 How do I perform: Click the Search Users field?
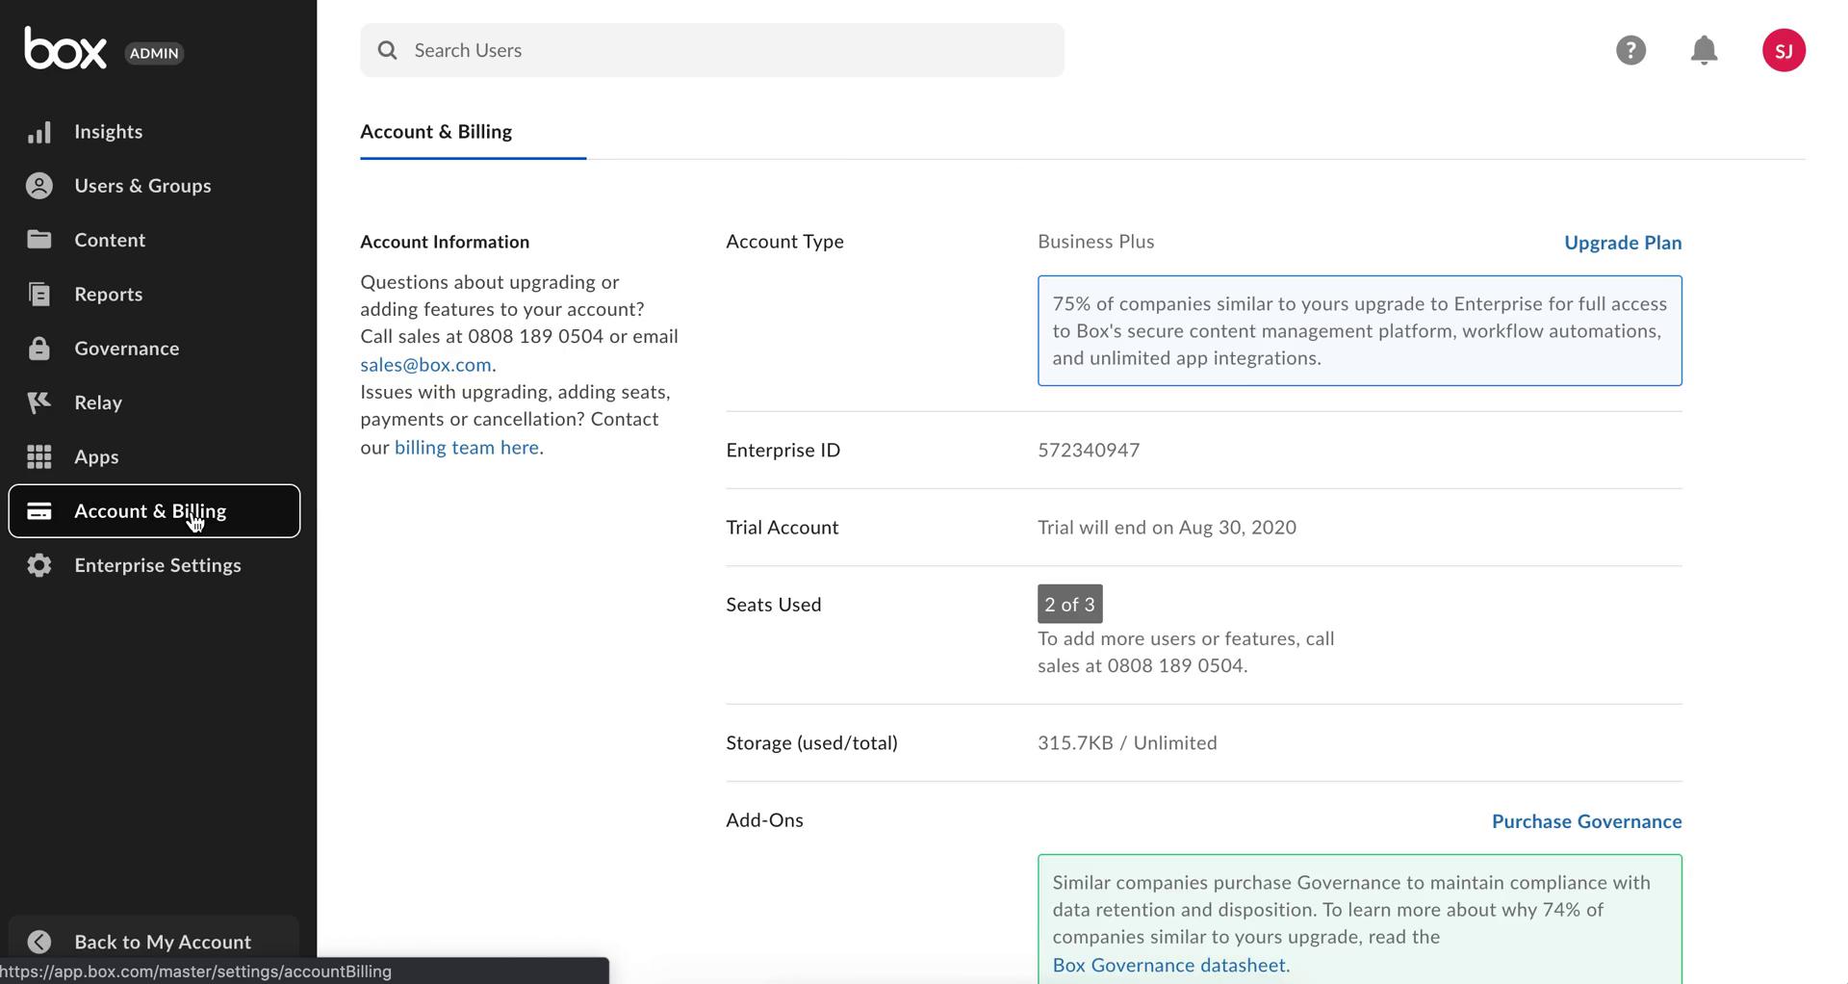pyautogui.click(x=712, y=50)
